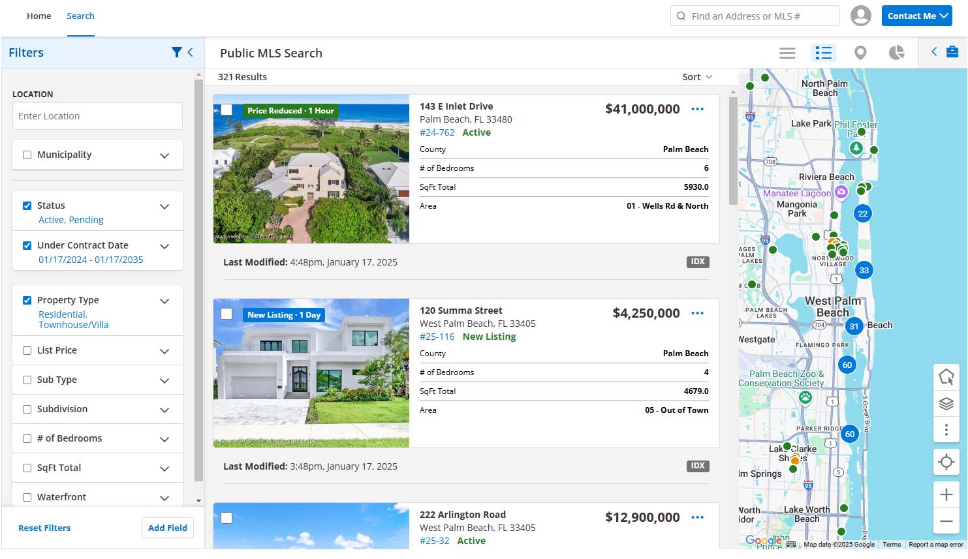Zoom in on the map
The image size is (968, 559).
946,495
